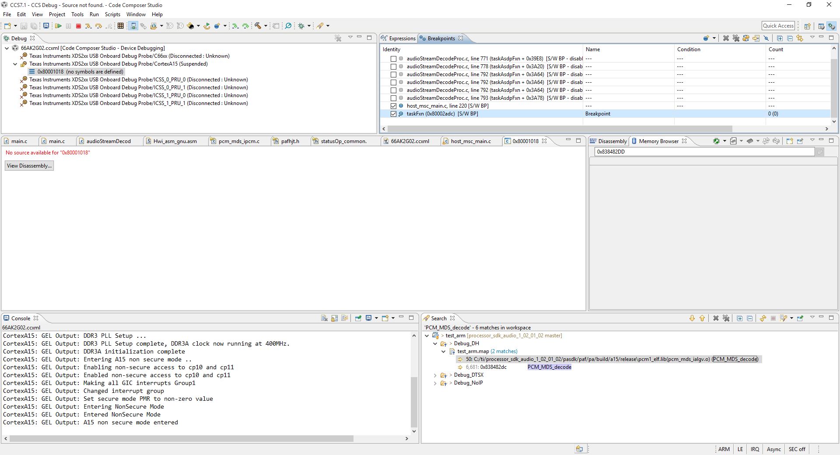Click the Step Over toolbar icon
The image size is (840, 455).
click(98, 26)
